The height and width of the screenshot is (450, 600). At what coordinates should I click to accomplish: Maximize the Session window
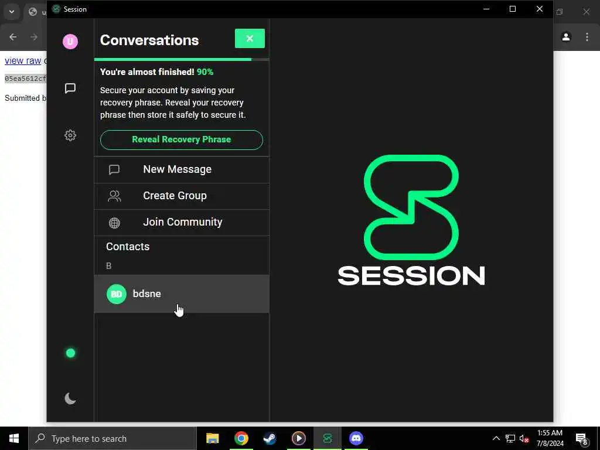pyautogui.click(x=513, y=9)
